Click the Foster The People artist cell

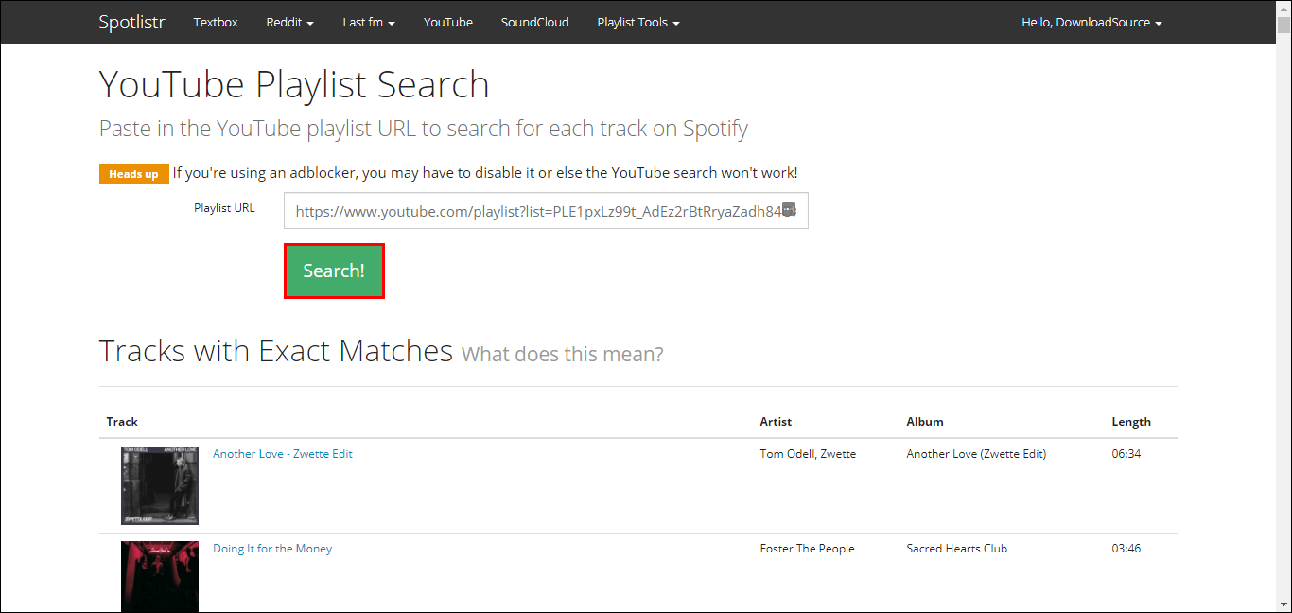click(x=807, y=549)
